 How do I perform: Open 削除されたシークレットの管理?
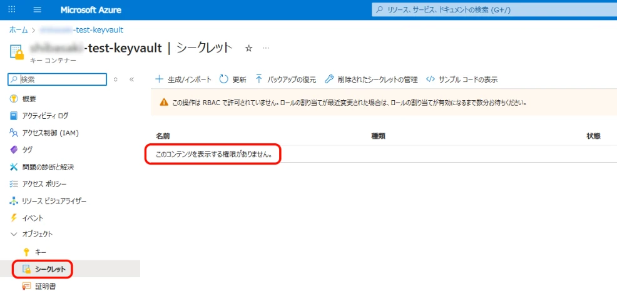pos(371,79)
